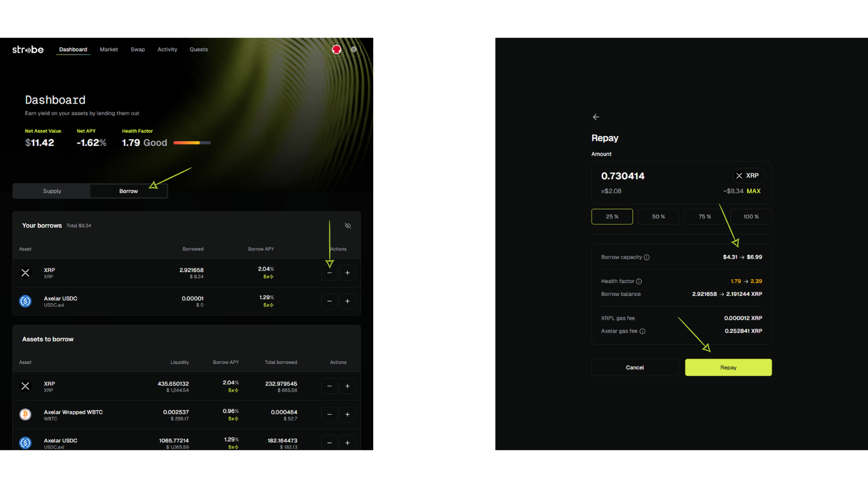This screenshot has width=868, height=488.
Task: Open the XRP token selector
Action: click(748, 176)
